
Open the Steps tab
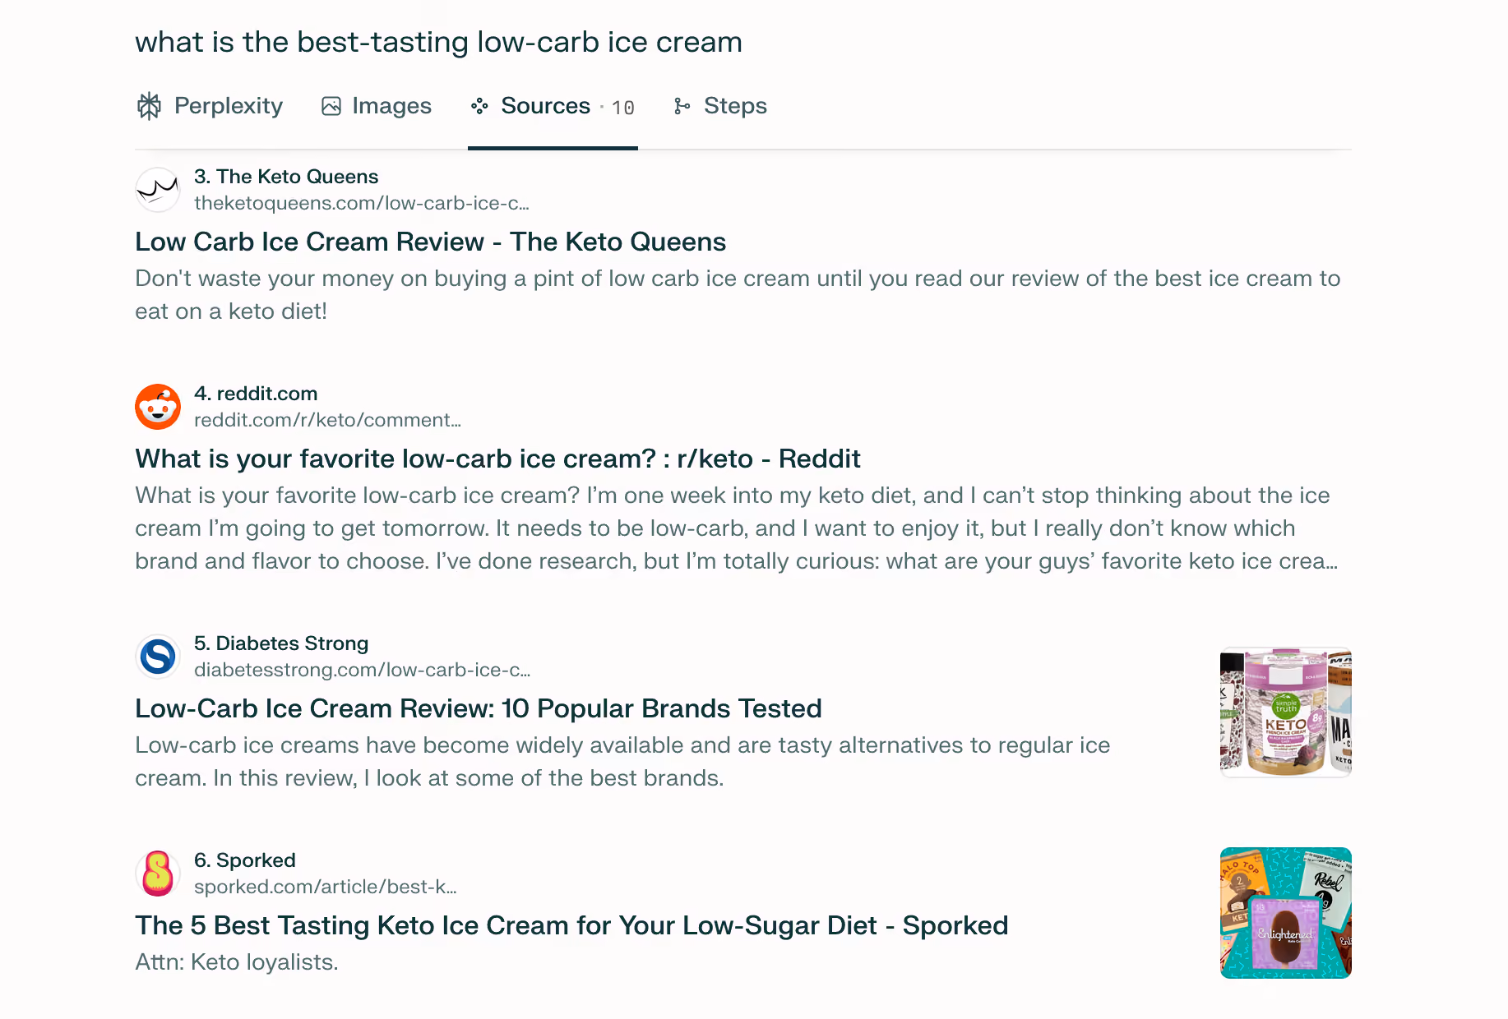coord(719,106)
